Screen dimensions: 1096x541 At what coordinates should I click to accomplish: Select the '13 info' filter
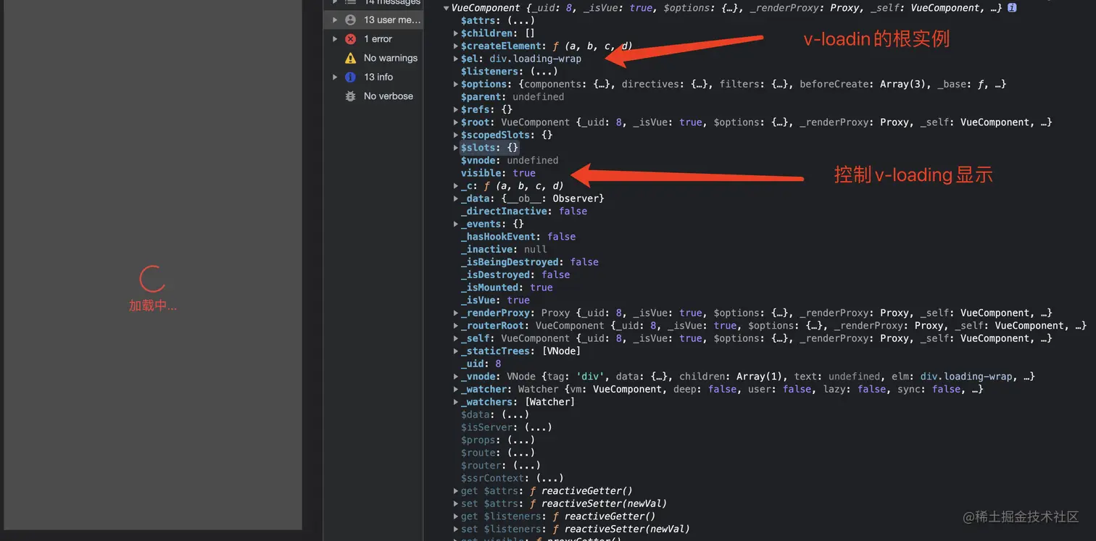point(373,77)
